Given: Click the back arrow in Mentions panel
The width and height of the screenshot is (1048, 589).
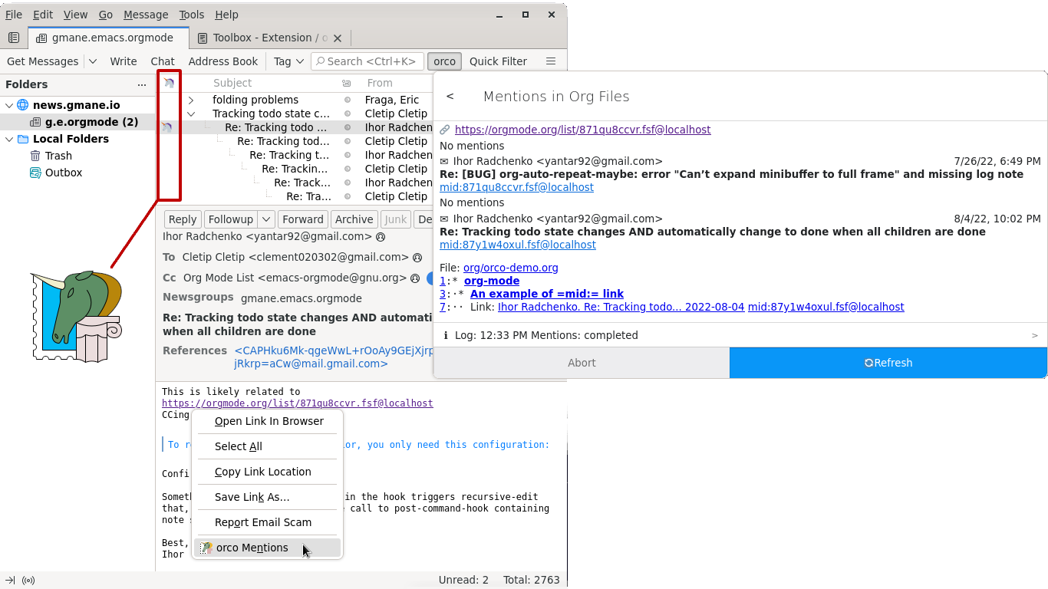Looking at the screenshot, I should tap(450, 96).
